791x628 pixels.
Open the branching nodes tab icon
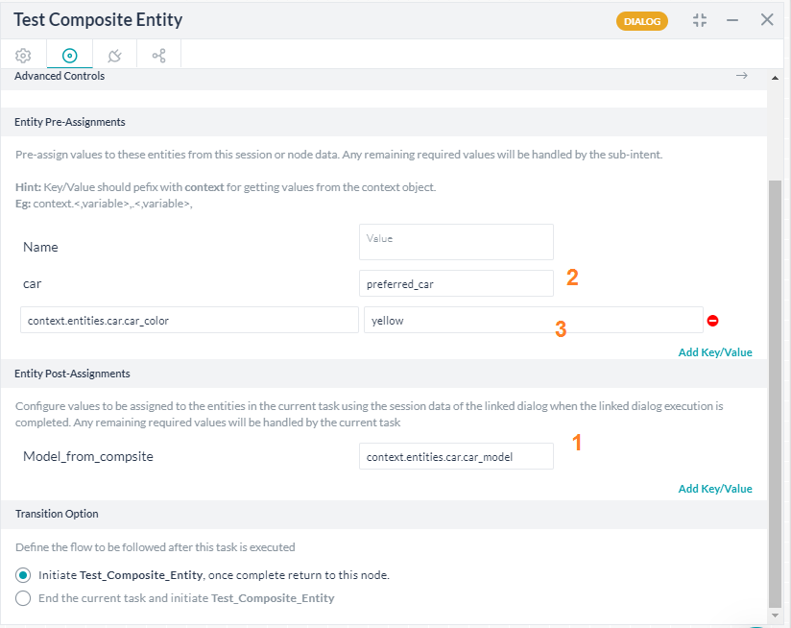[x=159, y=56]
